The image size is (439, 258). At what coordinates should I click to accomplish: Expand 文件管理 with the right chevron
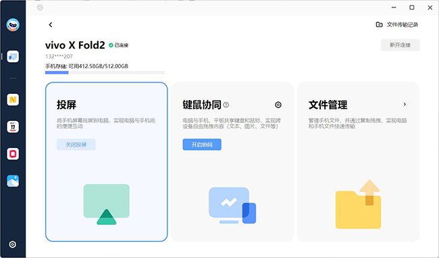point(405,105)
